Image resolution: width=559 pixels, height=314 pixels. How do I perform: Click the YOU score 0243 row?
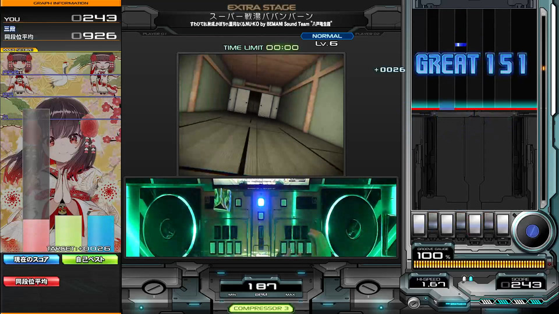point(61,18)
